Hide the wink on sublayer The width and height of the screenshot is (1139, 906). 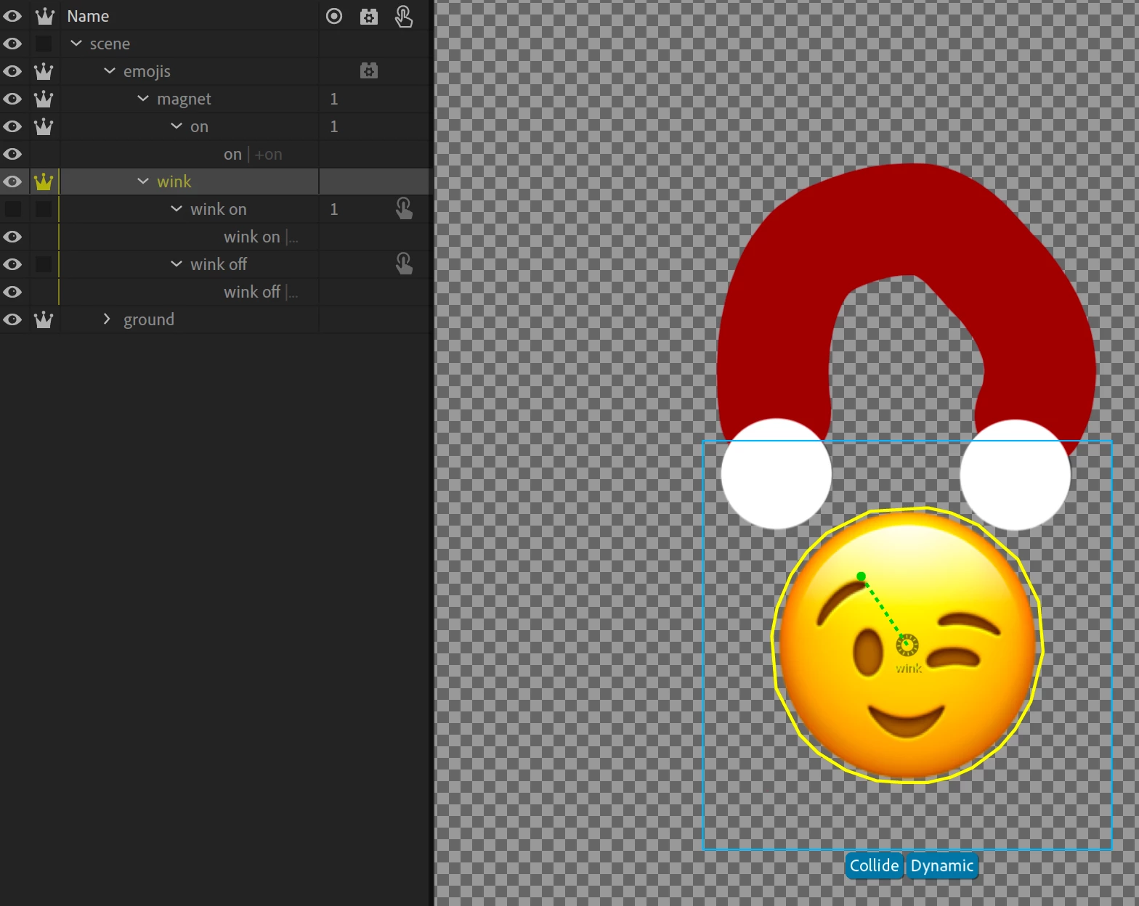click(x=12, y=237)
